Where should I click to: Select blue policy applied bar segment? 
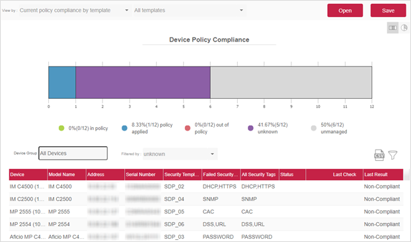(x=62, y=82)
